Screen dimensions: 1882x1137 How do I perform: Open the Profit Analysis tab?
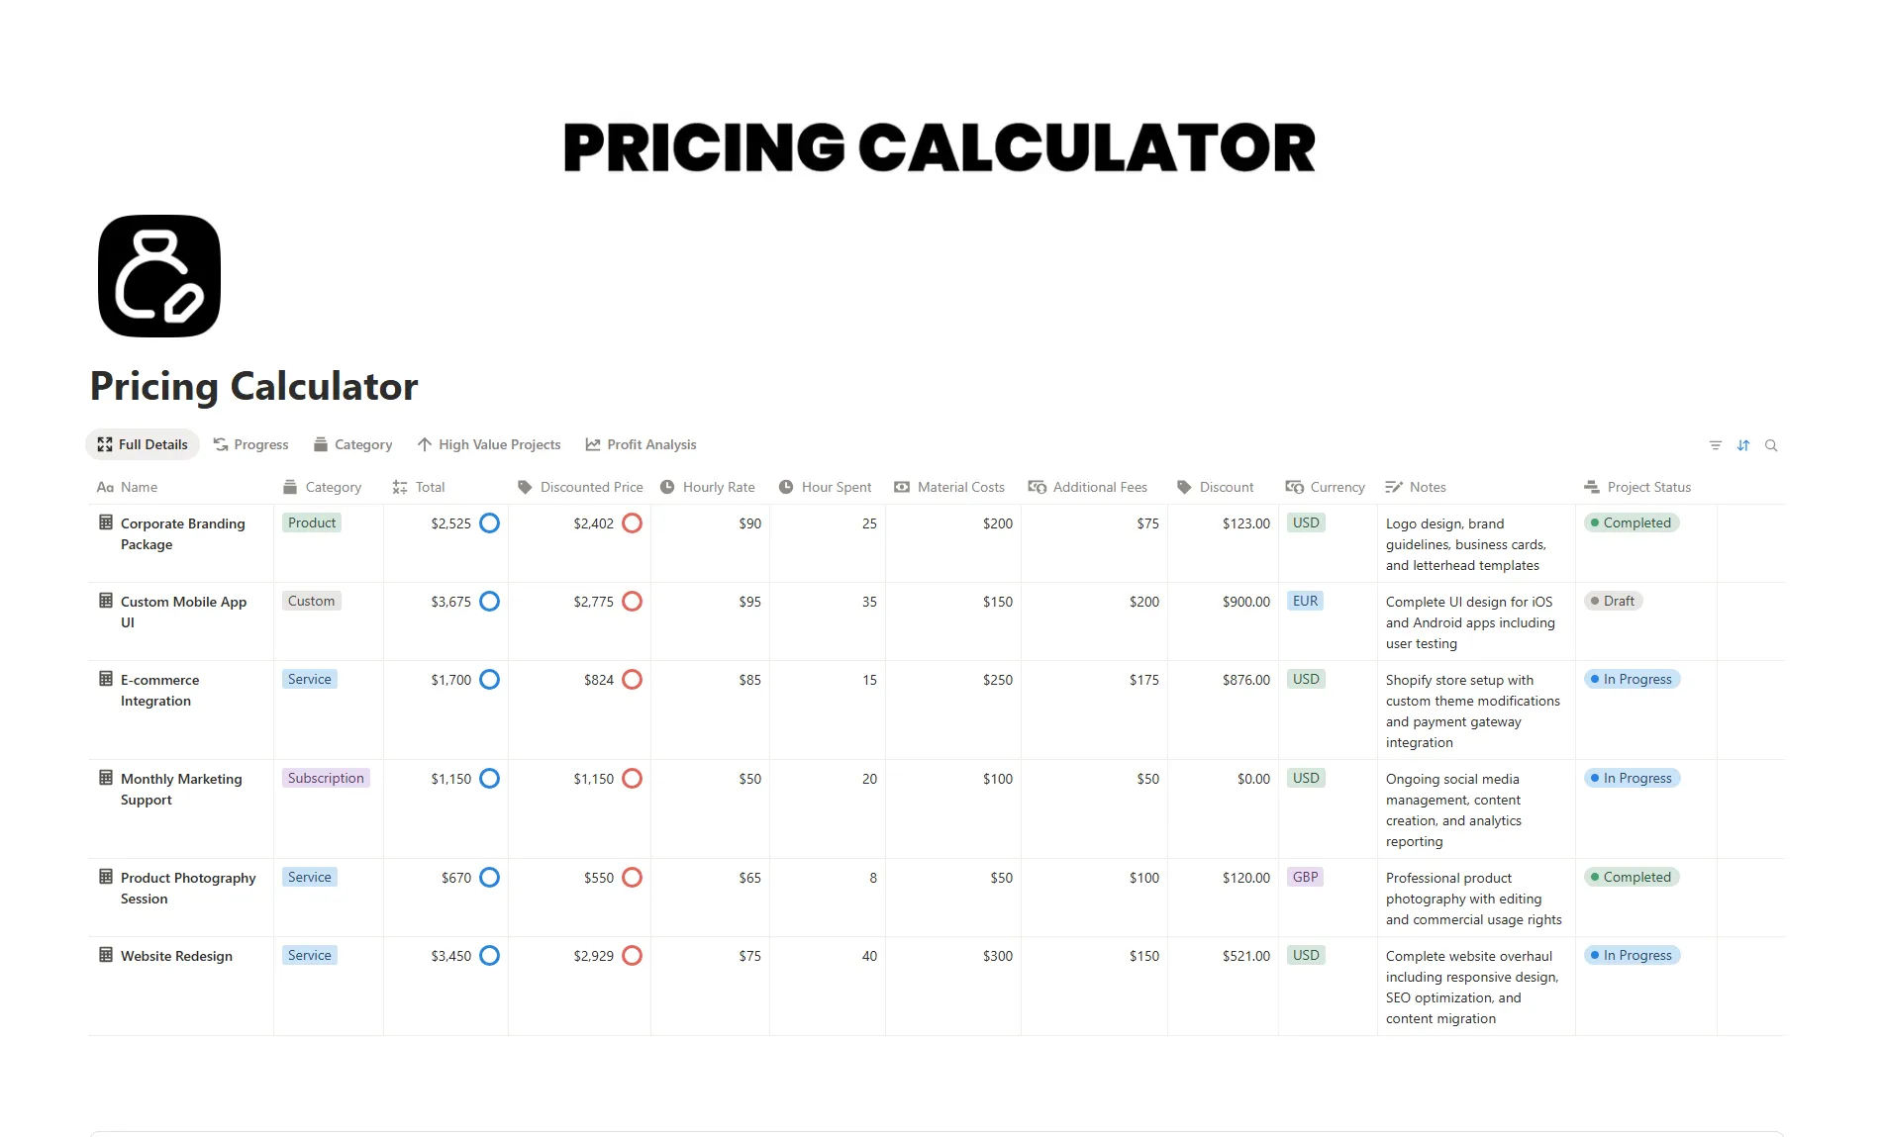pyautogui.click(x=641, y=445)
